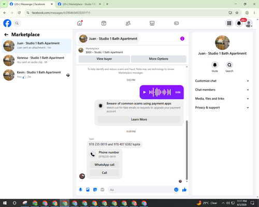Expand Media, files and links section

tap(222, 99)
